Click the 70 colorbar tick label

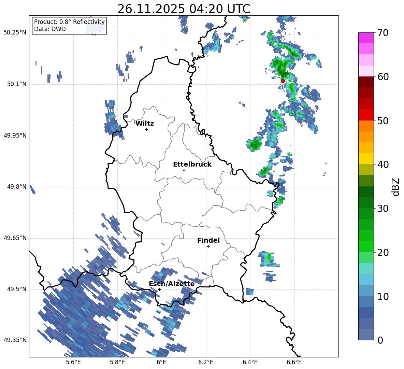click(383, 33)
